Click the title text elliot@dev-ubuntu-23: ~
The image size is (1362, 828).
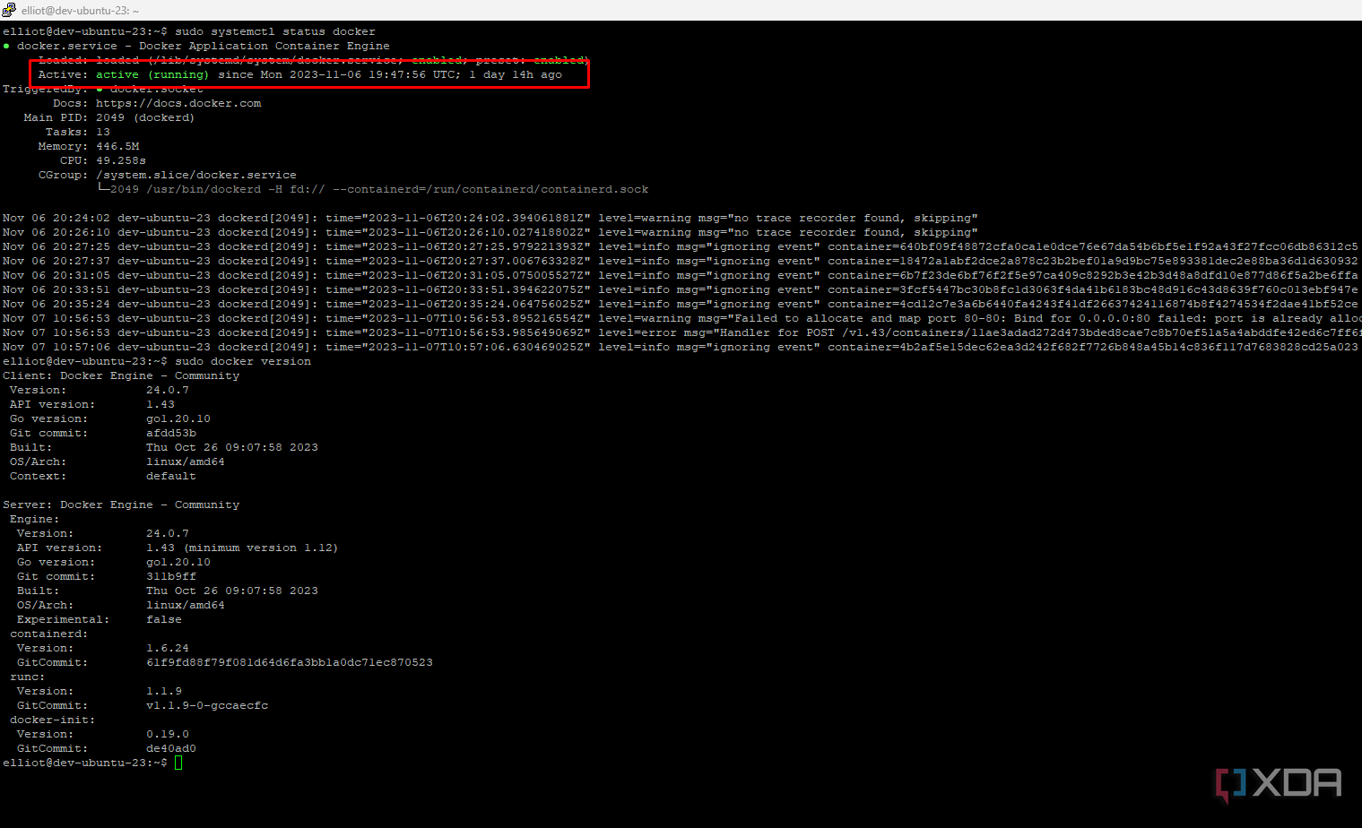(x=80, y=11)
